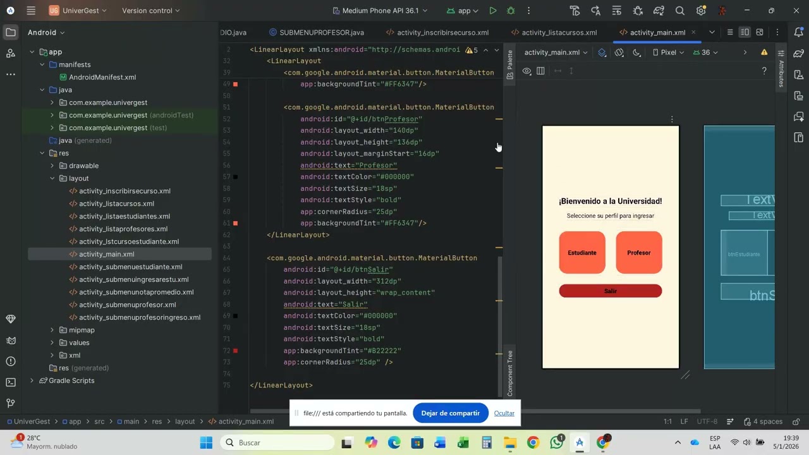Viewport: 809px width, 455px height.
Task: Start debugging with the bug icon
Action: coord(511,11)
